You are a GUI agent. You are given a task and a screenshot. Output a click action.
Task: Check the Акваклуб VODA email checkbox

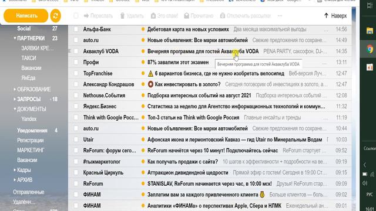(76, 51)
